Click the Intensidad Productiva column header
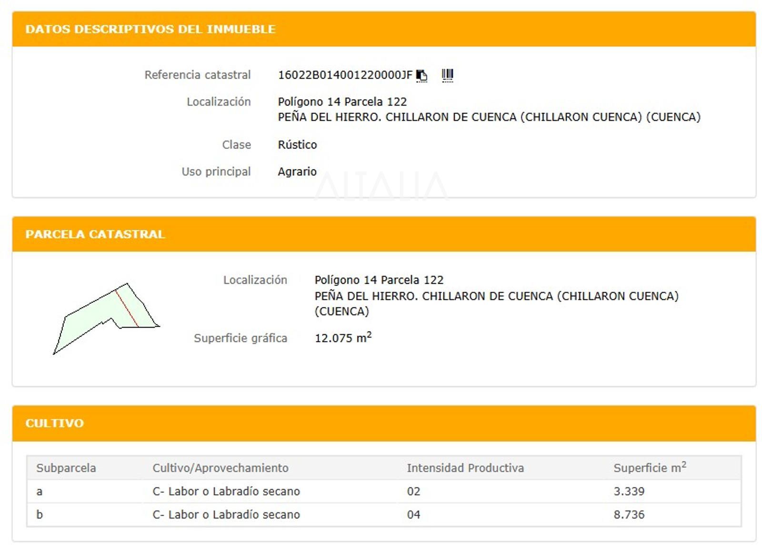The height and width of the screenshot is (549, 762). click(x=465, y=468)
